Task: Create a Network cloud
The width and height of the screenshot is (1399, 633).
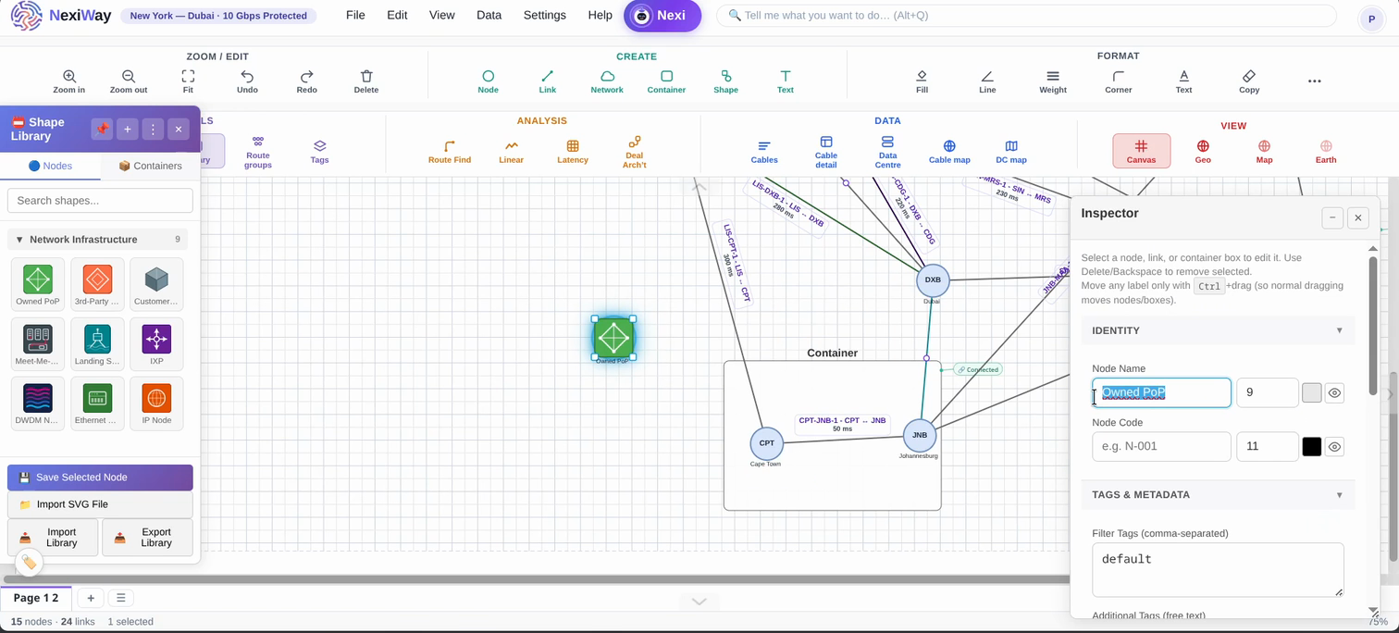Action: point(607,81)
